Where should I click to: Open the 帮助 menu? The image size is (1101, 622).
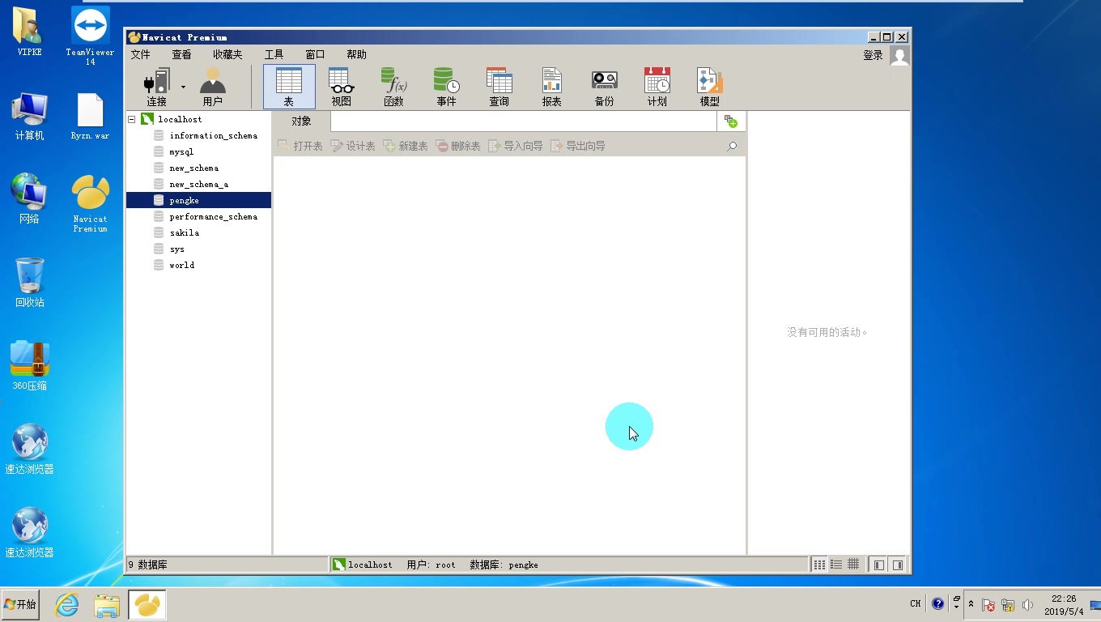(356, 54)
